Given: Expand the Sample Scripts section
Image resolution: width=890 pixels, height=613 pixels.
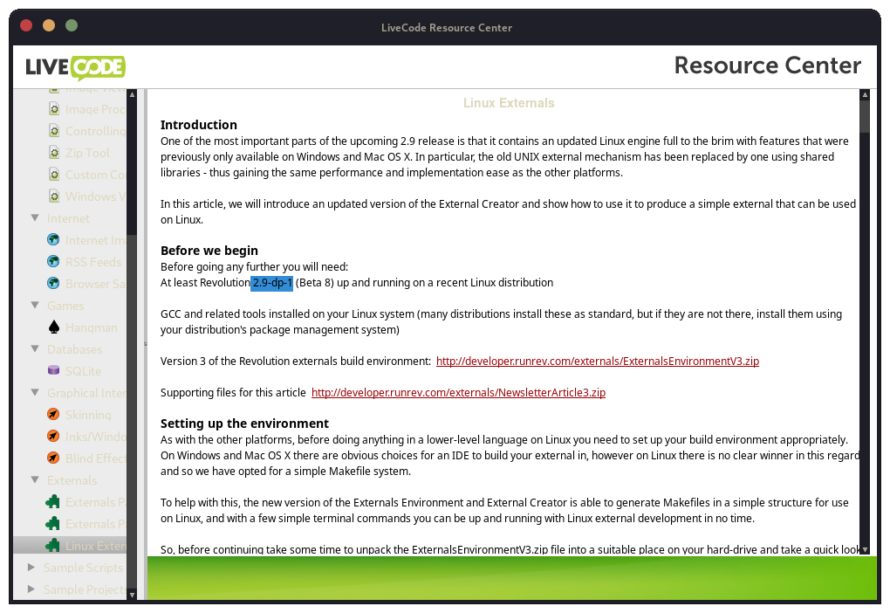Looking at the screenshot, I should (31, 567).
